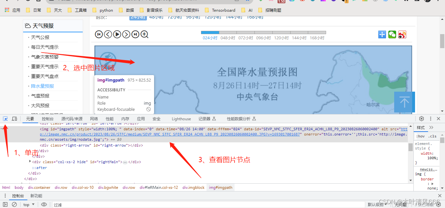Switch to the 源代码/来源 Sources tab
The width and height of the screenshot is (445, 208).
point(72,119)
